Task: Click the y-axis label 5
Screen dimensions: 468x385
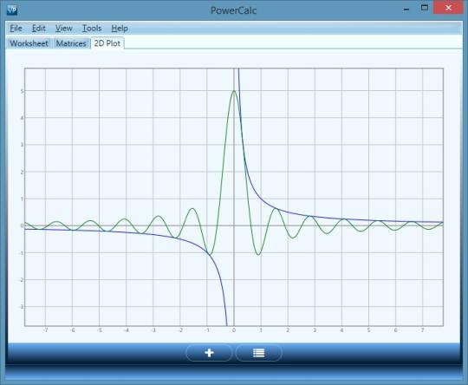Action: 22,91
